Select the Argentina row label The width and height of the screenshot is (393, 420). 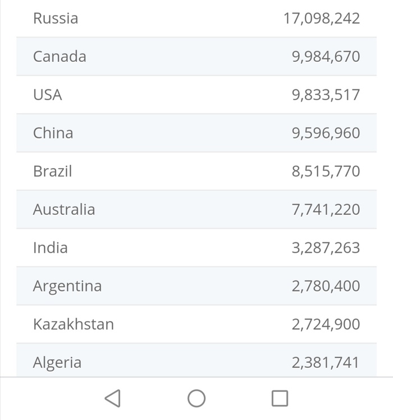(67, 286)
